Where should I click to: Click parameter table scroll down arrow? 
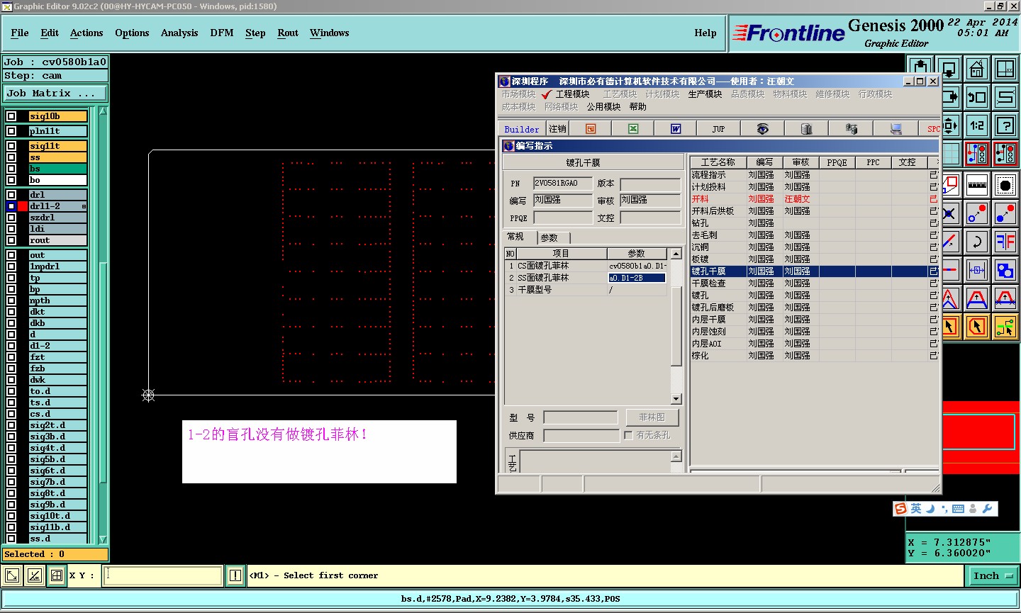tap(676, 399)
